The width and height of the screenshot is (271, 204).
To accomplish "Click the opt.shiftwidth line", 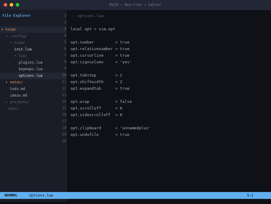I will tap(96, 82).
